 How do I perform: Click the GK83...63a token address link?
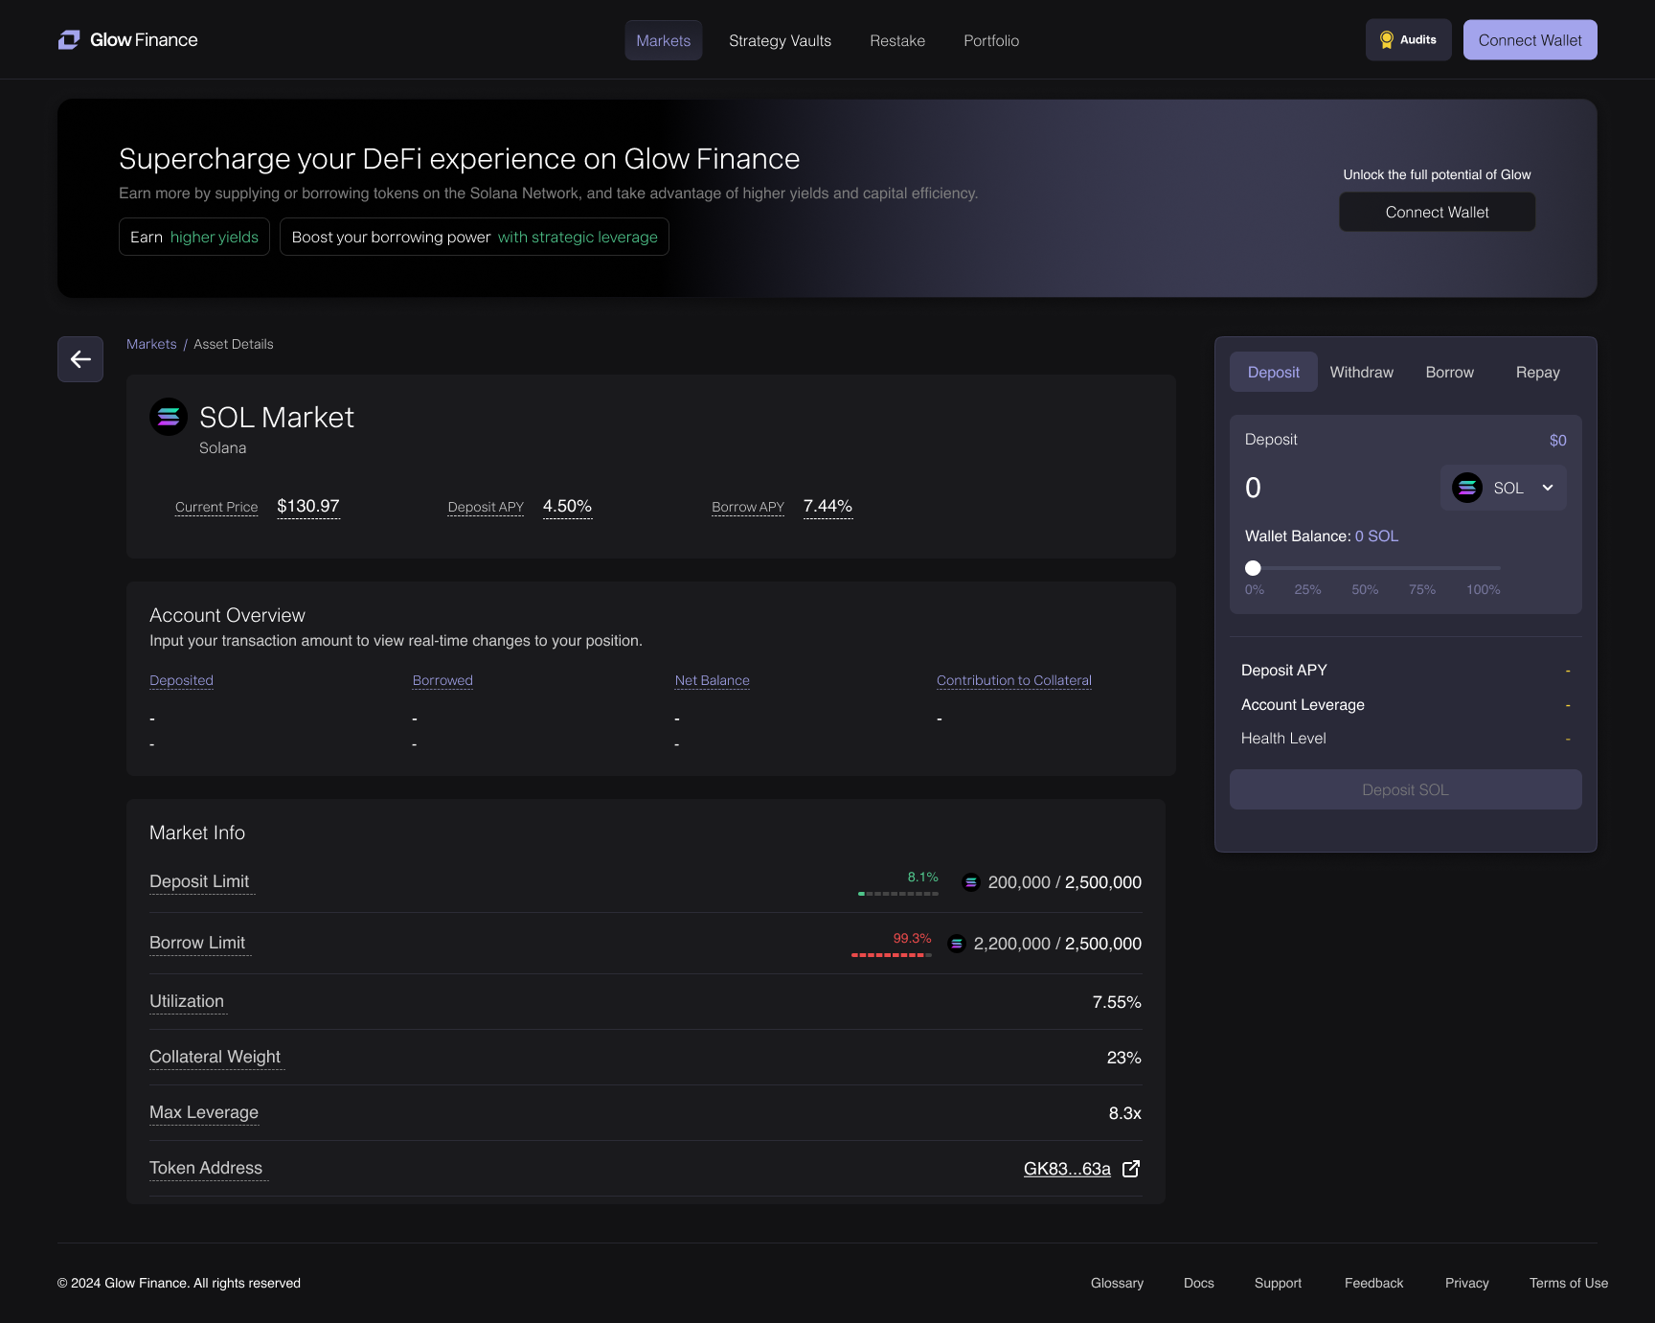click(x=1066, y=1169)
